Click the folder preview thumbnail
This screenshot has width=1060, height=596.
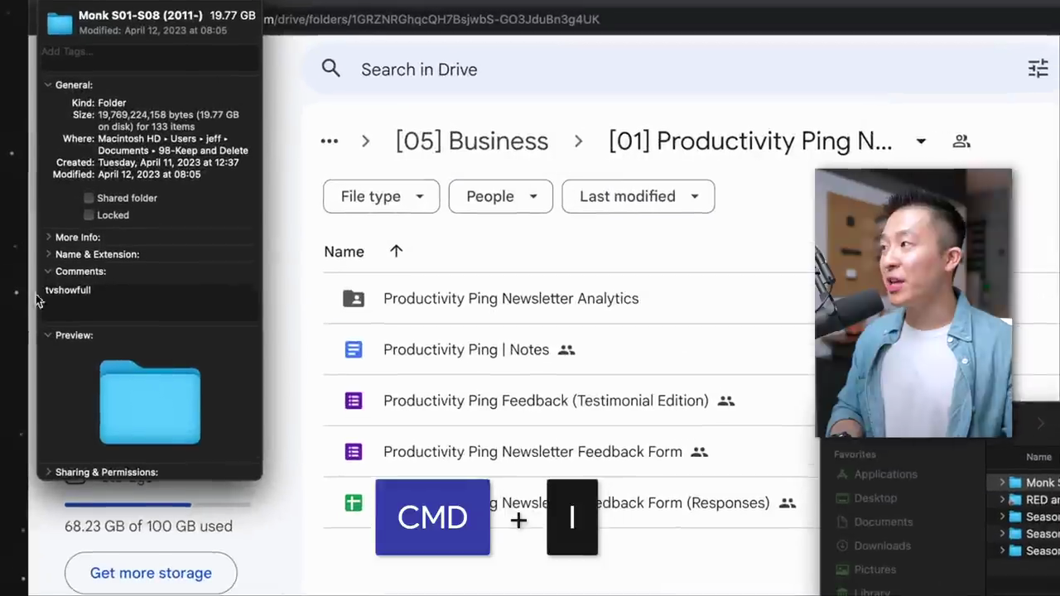150,402
